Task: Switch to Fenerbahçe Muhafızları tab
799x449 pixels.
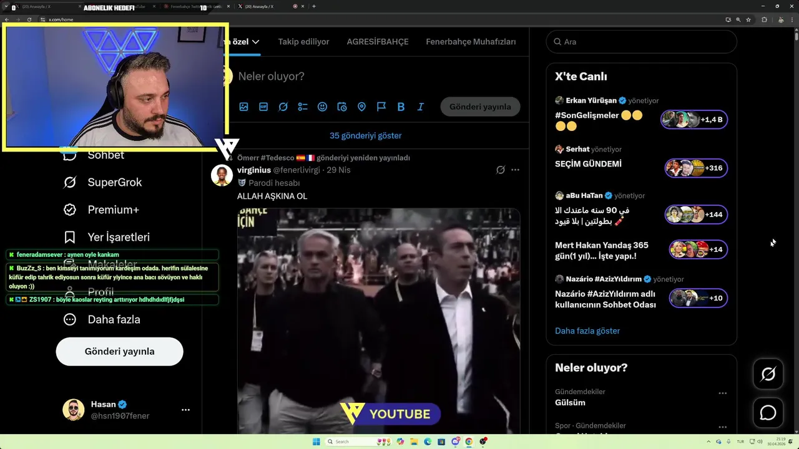Action: coord(471,42)
